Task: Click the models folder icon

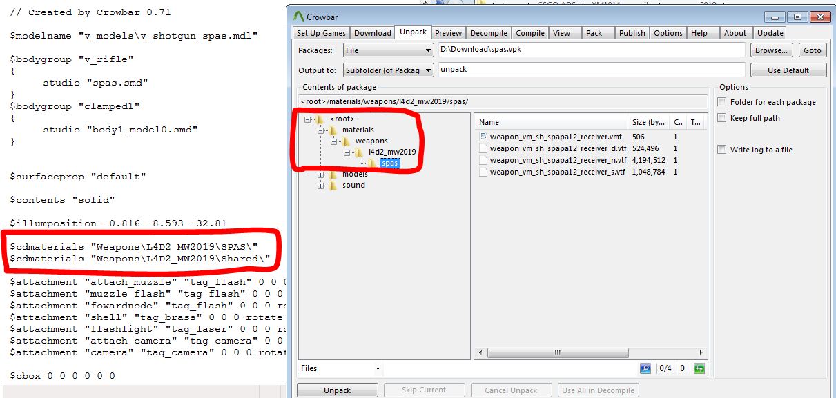Action: click(x=333, y=175)
